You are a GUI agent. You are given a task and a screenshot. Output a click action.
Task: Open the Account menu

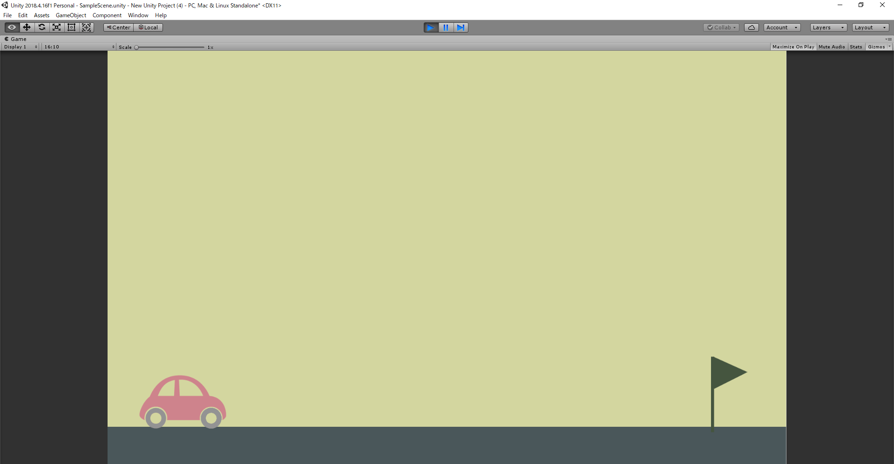[781, 27]
